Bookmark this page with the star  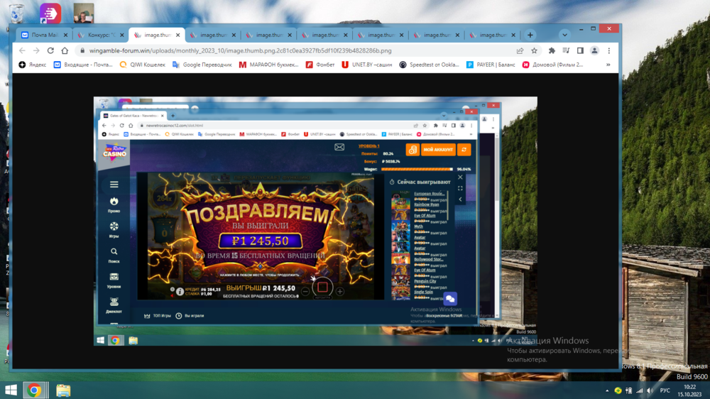[x=534, y=51]
